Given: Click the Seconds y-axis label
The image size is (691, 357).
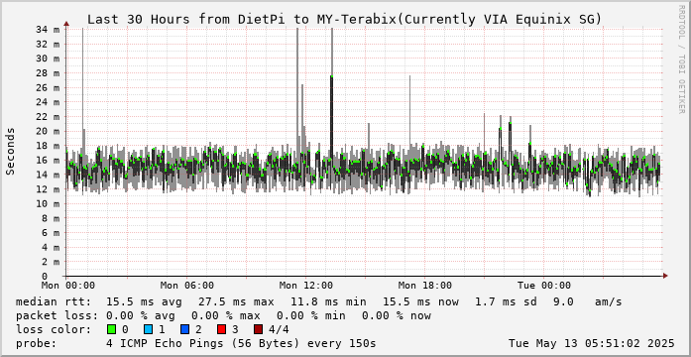Looking at the screenshot, I should tap(11, 151).
